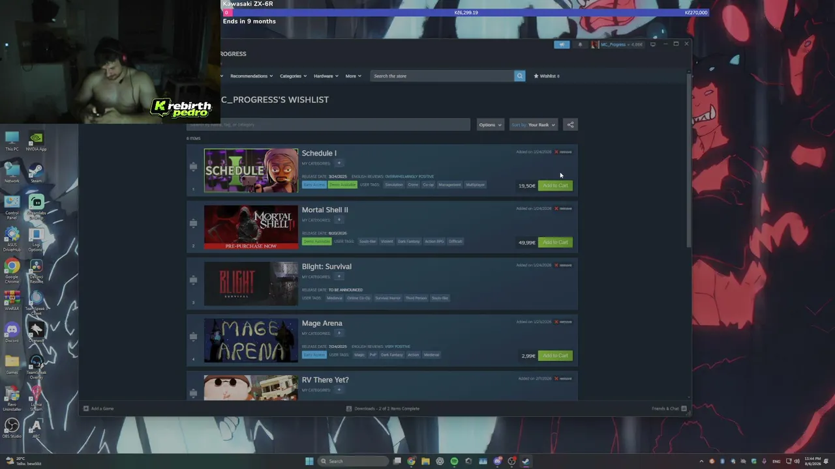
Task: Click the wishlist share icon button
Action: click(x=570, y=124)
